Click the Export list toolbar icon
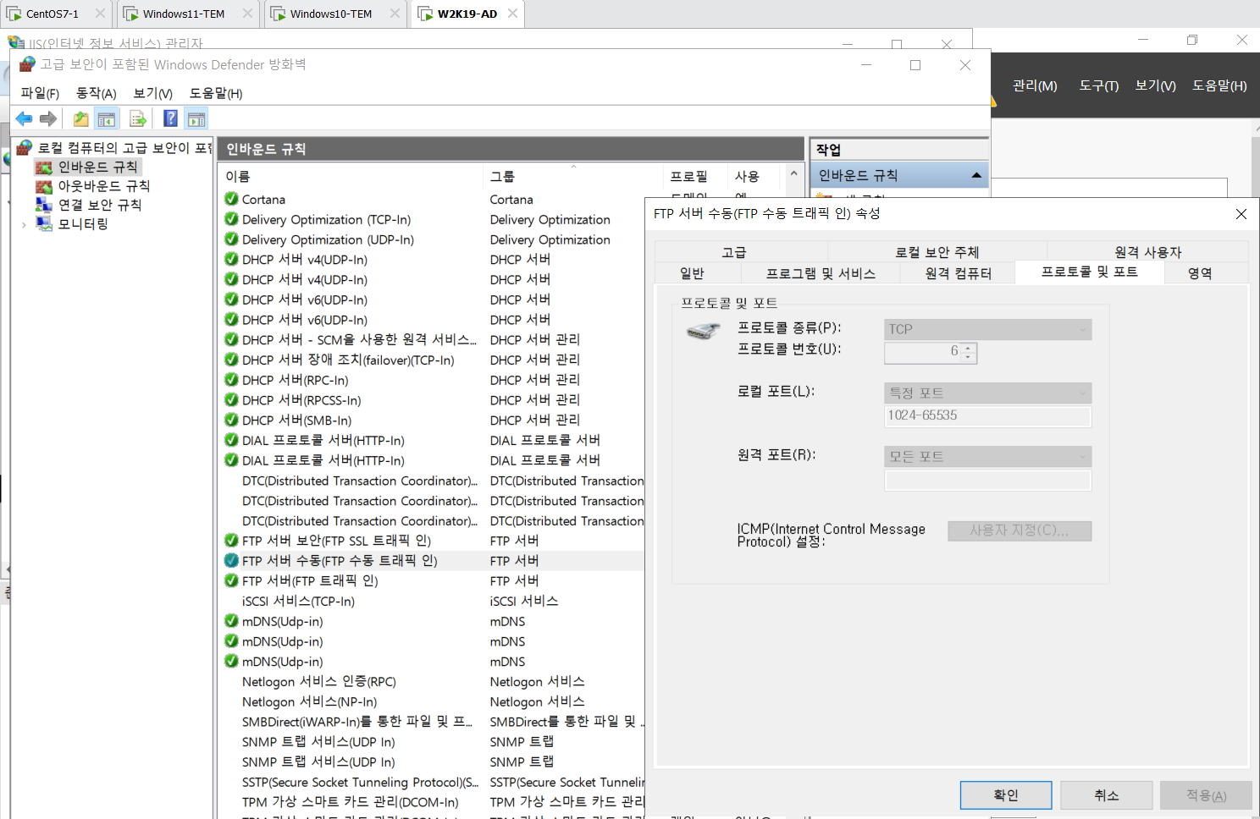The width and height of the screenshot is (1260, 819). [x=138, y=119]
